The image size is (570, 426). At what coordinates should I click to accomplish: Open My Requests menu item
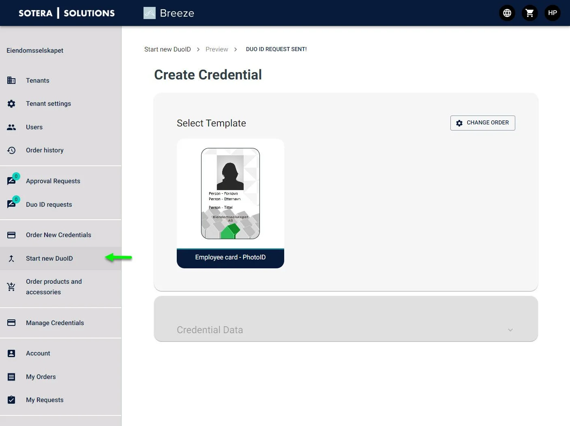61,400
